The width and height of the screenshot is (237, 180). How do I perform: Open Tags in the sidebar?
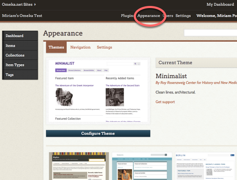tap(20, 75)
